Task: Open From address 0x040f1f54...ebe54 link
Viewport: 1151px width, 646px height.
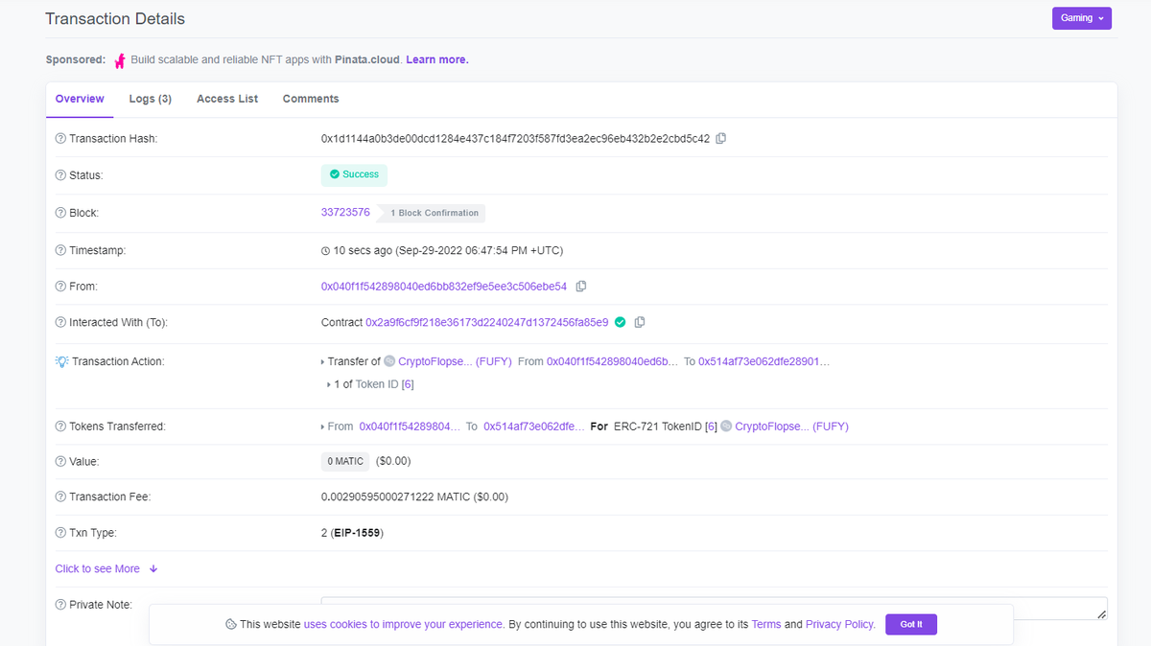Action: click(444, 286)
